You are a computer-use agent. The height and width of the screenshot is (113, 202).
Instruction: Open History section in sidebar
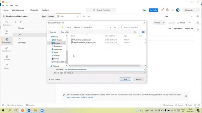pos(7,67)
